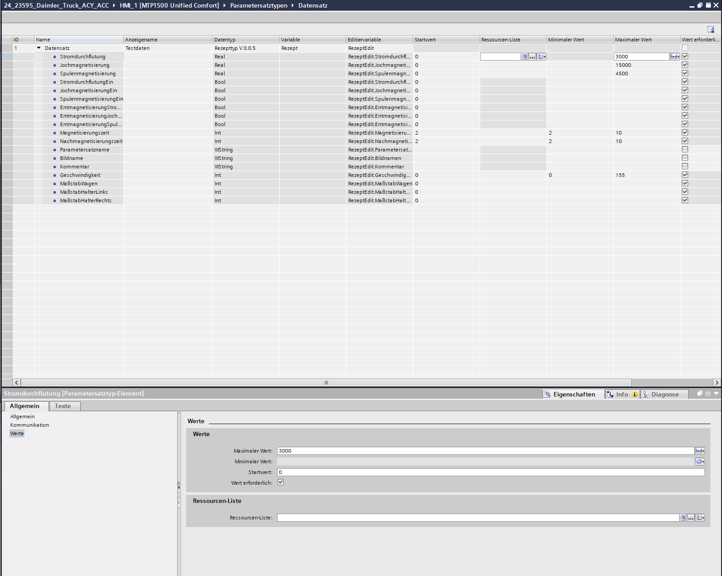
Task: Click the ellipsis browse button in the Stromdurchflutung table row
Action: point(532,57)
